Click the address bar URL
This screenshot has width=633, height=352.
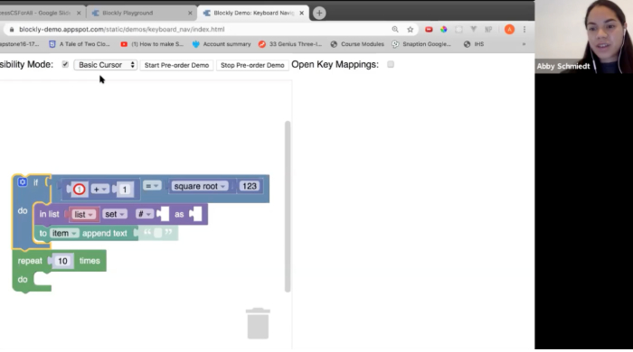[122, 30]
